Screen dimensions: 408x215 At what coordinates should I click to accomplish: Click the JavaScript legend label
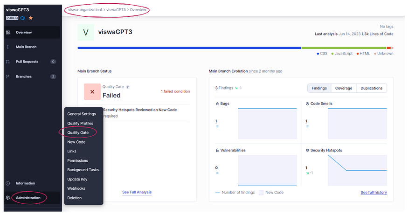344,53
